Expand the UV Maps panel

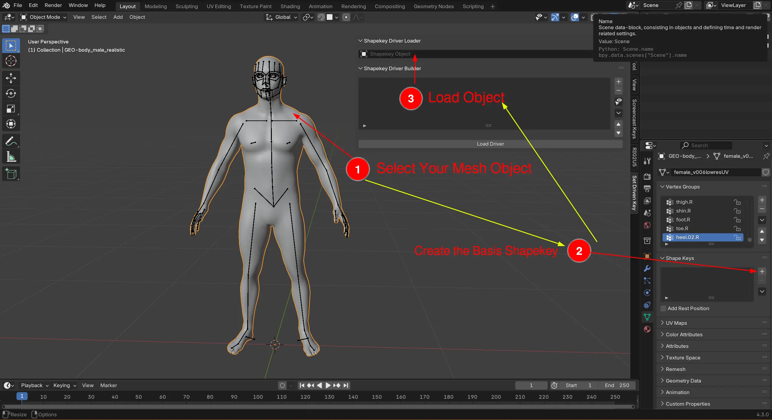coord(676,323)
